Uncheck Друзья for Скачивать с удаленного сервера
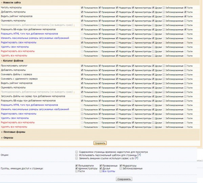 (x=153, y=79)
